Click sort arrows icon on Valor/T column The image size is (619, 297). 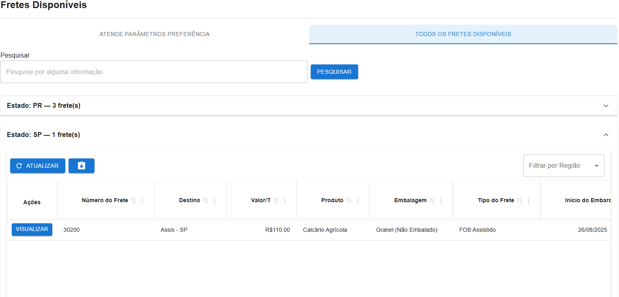point(276,201)
